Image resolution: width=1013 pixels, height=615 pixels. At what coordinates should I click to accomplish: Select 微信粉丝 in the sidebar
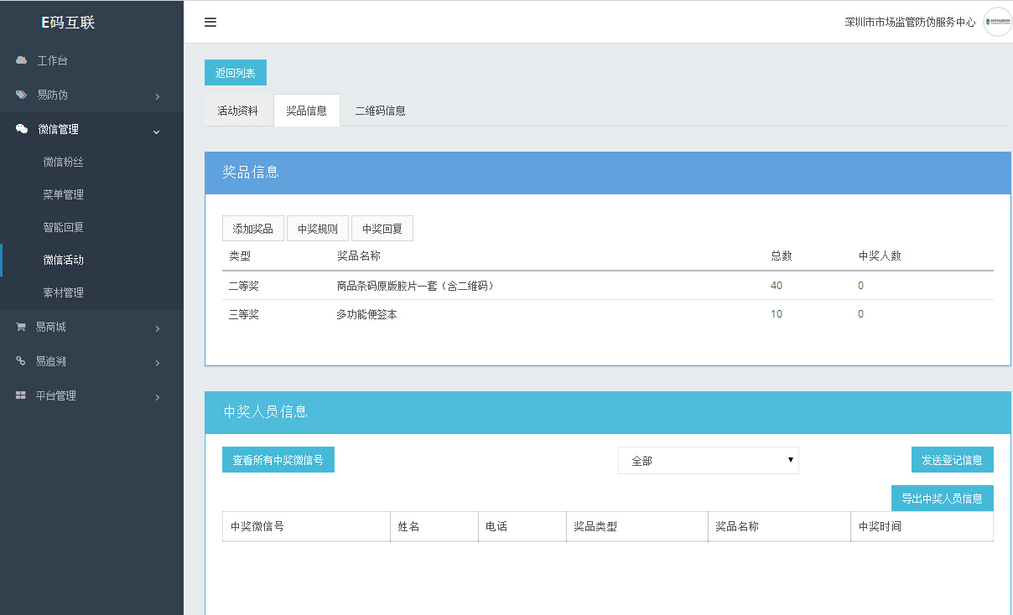coord(64,162)
